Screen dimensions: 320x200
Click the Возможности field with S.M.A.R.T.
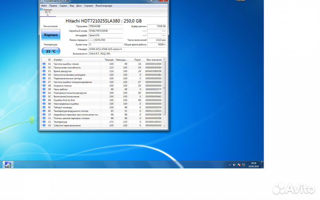click(x=128, y=54)
